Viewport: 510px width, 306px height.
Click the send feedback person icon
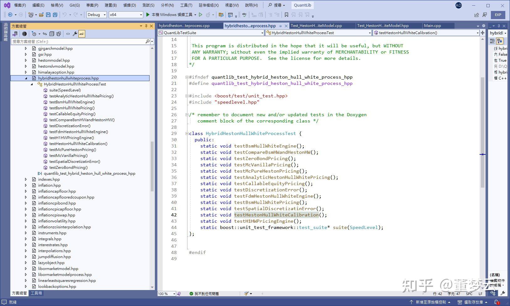pos(485,15)
